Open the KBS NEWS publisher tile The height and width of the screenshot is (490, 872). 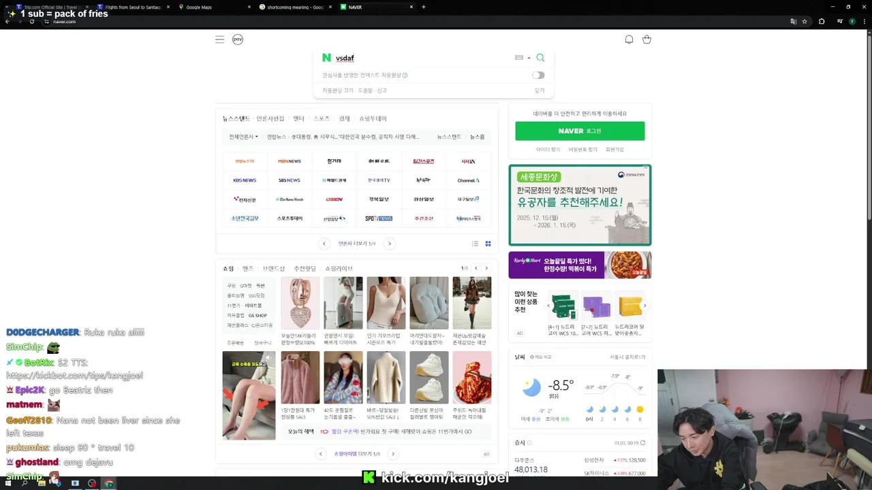(245, 180)
